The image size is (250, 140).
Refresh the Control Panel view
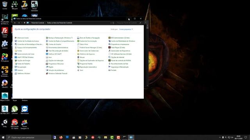(113, 23)
